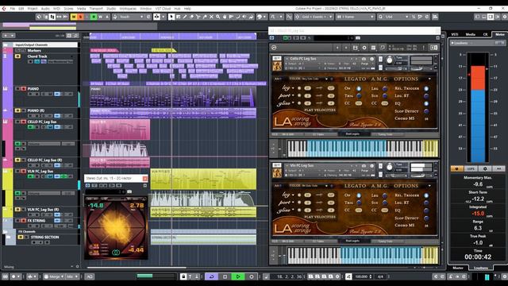Toggle global Solo state button
This screenshot has width=508, height=286.
80,17
